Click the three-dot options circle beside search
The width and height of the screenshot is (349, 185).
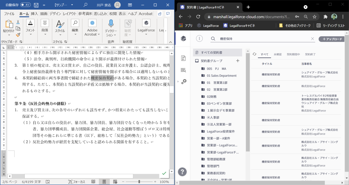click(x=199, y=39)
